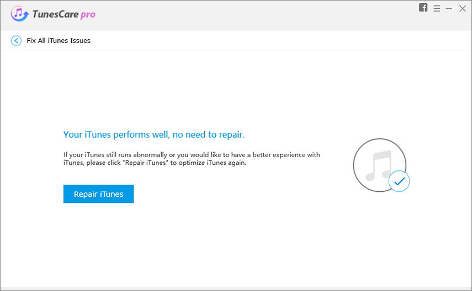The image size is (472, 291).
Task: Click the "Fix All iTunes Issues" heading
Action: coord(59,41)
